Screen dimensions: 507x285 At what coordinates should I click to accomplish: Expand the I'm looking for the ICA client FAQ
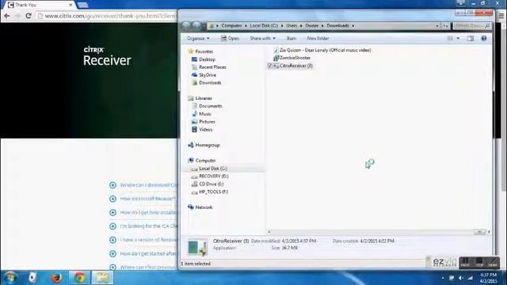[112, 226]
